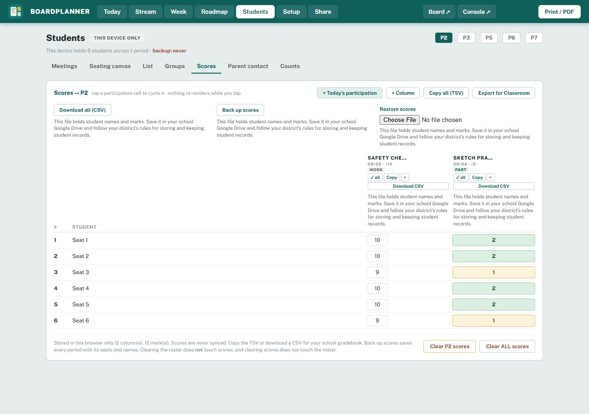The height and width of the screenshot is (414, 589).
Task: Click Export for Classroom
Action: [504, 93]
